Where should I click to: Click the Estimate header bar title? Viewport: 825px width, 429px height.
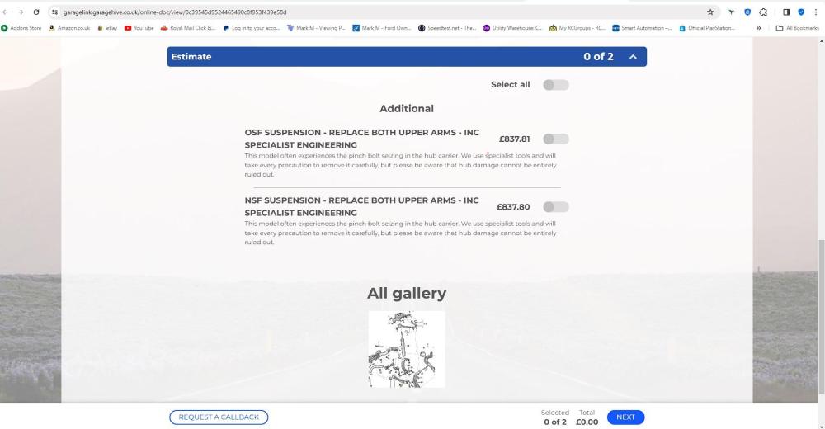point(191,57)
